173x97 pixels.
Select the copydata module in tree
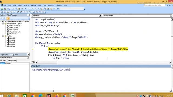(x=12, y=38)
